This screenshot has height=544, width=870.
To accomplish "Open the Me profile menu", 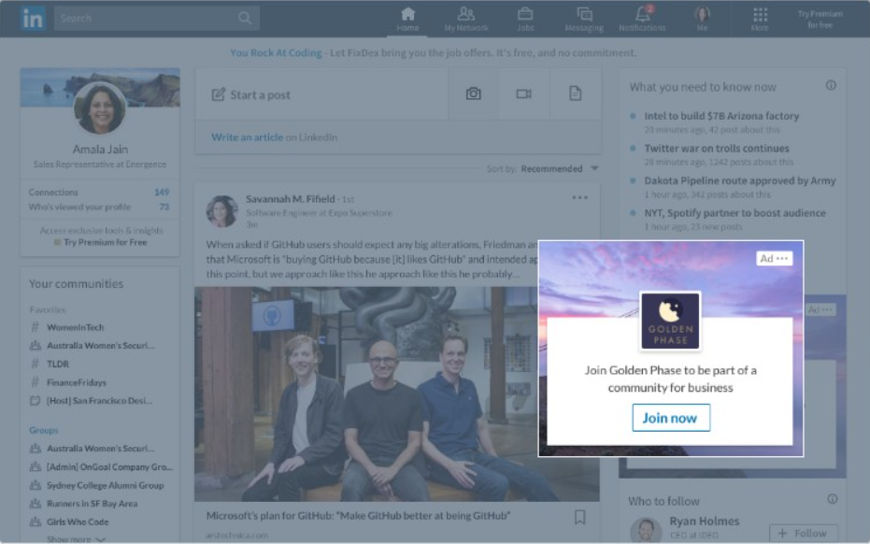I will (x=702, y=19).
